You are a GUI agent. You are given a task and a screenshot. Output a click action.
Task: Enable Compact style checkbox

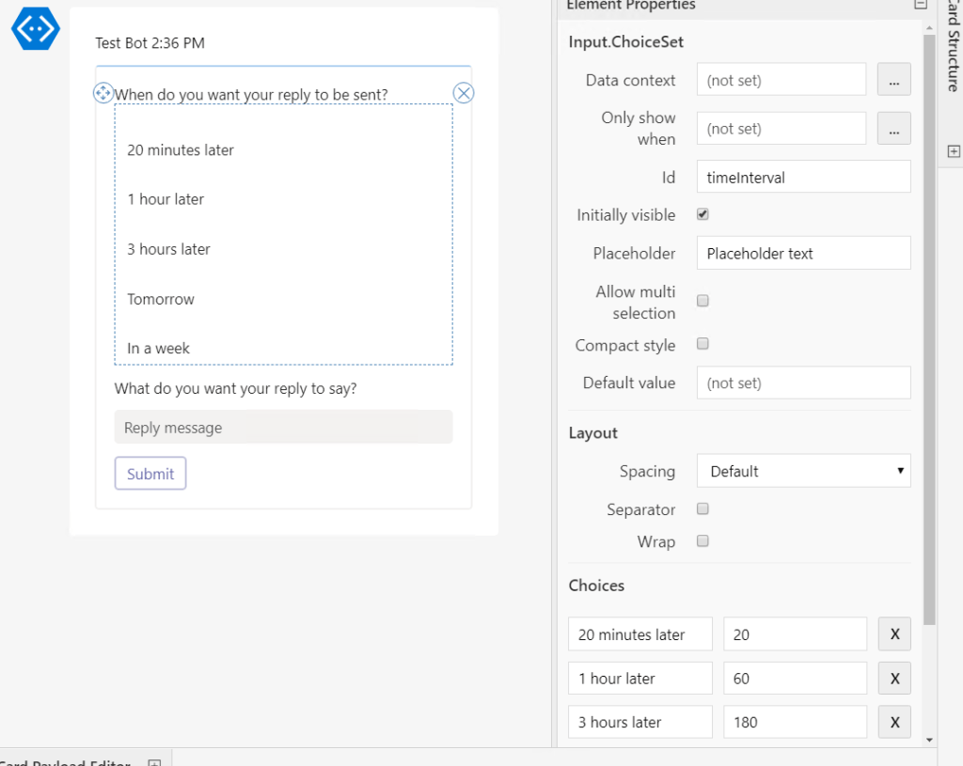click(x=703, y=344)
